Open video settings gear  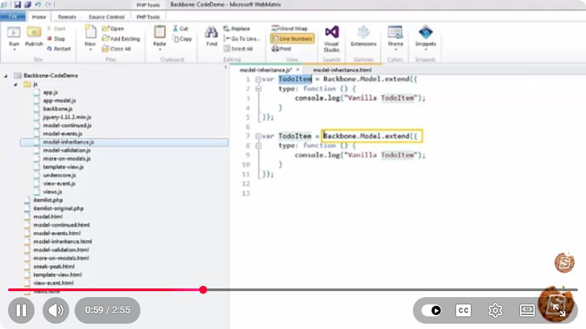click(x=495, y=310)
